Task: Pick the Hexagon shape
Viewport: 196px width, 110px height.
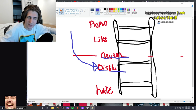Action: tap(72, 11)
